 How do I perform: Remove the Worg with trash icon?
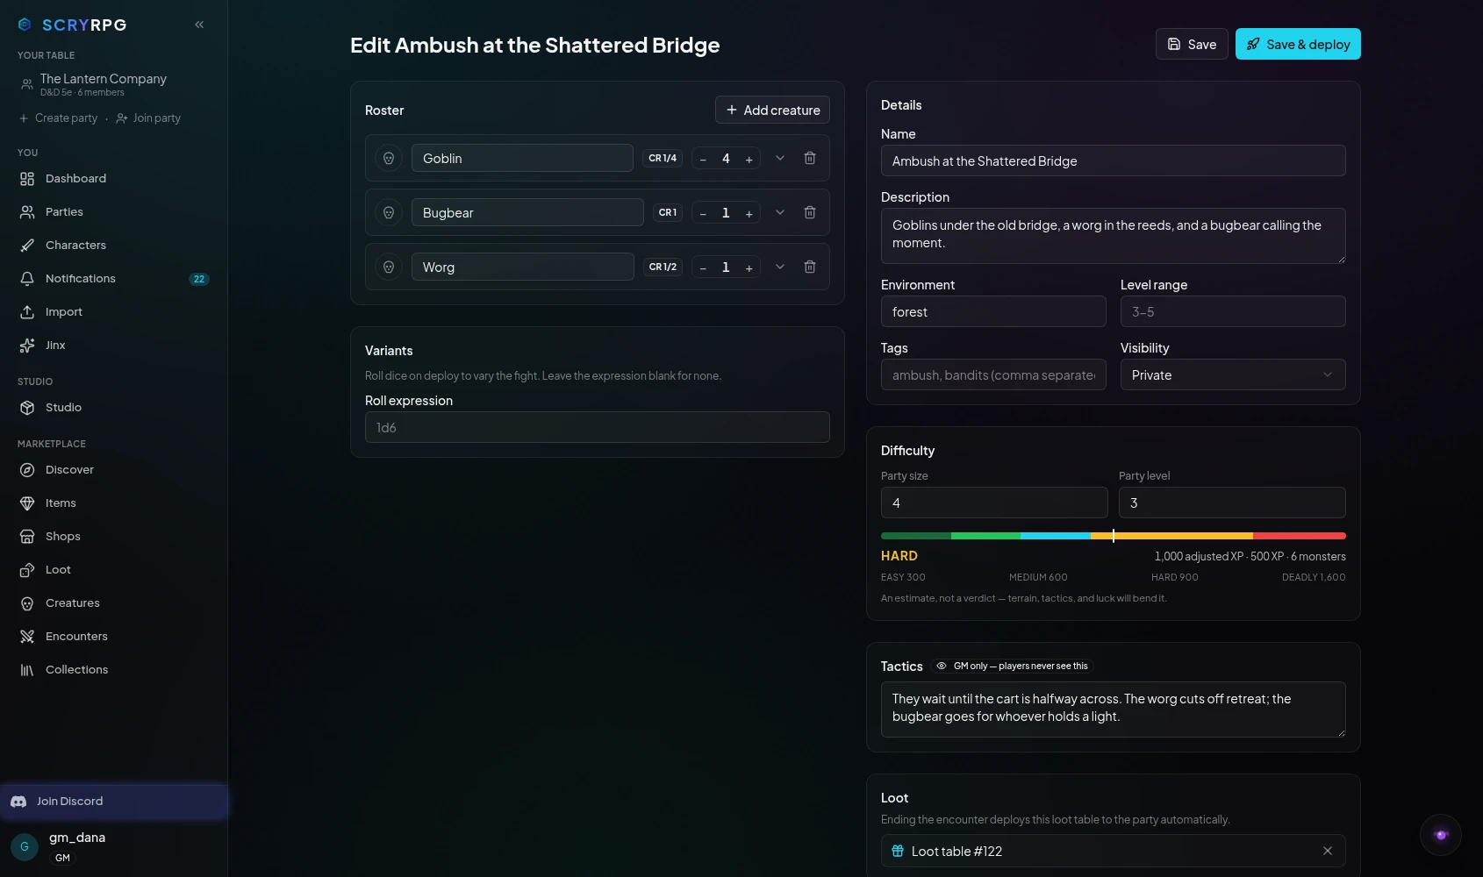tap(810, 267)
